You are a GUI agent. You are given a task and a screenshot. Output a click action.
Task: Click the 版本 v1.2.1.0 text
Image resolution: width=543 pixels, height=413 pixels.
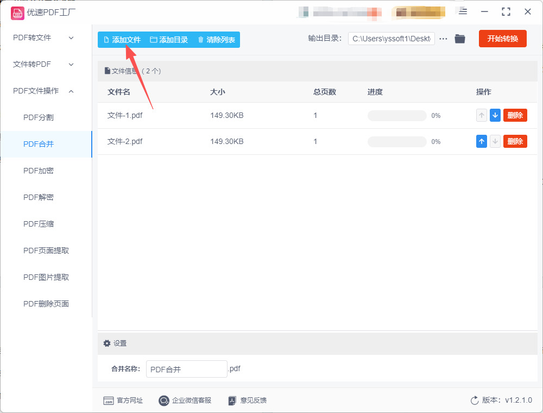coord(507,400)
